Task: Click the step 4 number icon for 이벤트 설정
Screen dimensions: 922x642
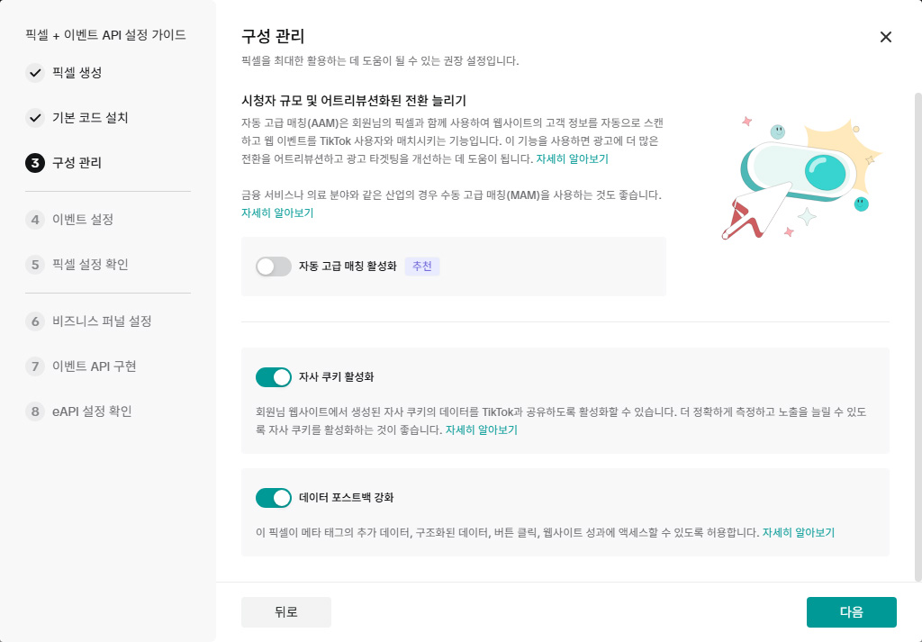Action: pos(35,220)
